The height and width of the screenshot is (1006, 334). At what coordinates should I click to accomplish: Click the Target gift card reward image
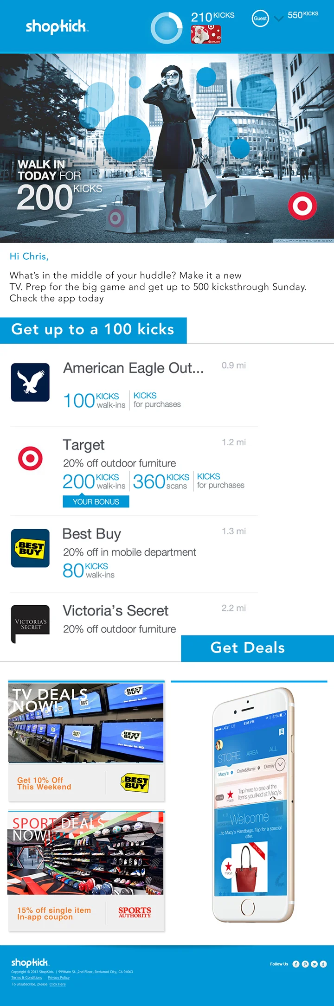tap(206, 34)
